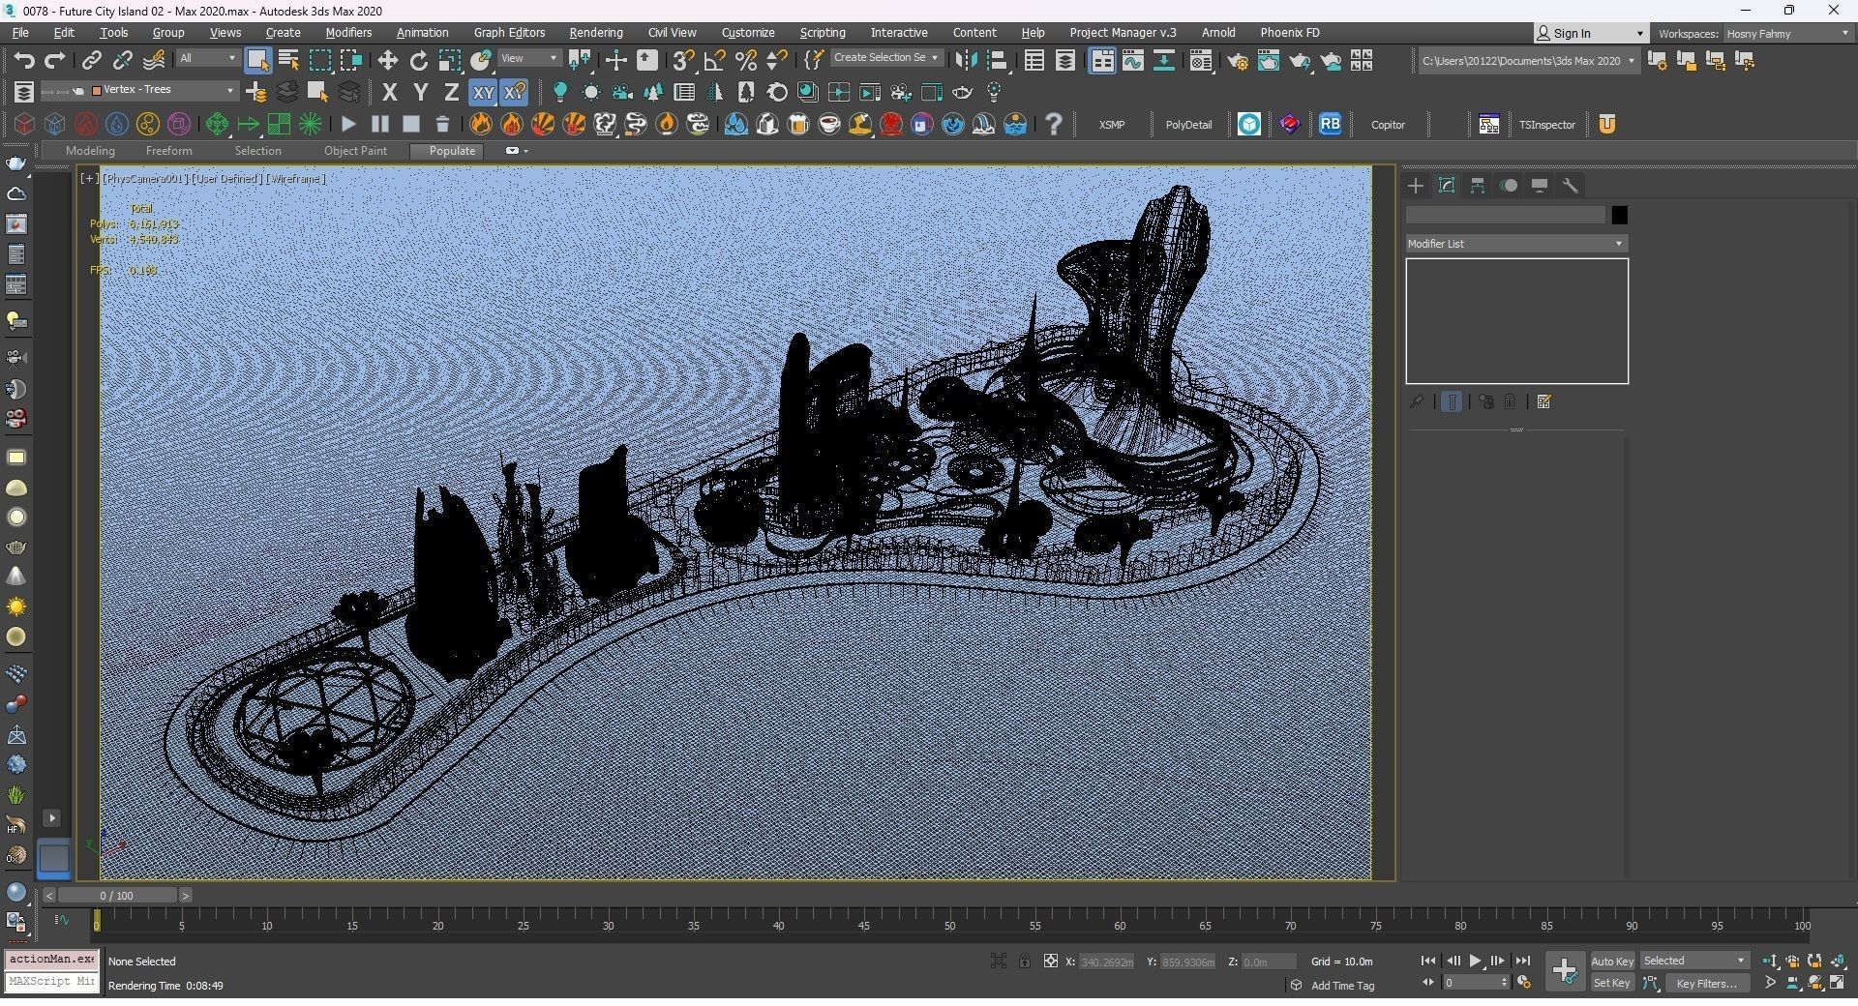Screen dimensions: 1858x1006
Task: Restrict axis constraint to Y
Action: pyautogui.click(x=421, y=93)
